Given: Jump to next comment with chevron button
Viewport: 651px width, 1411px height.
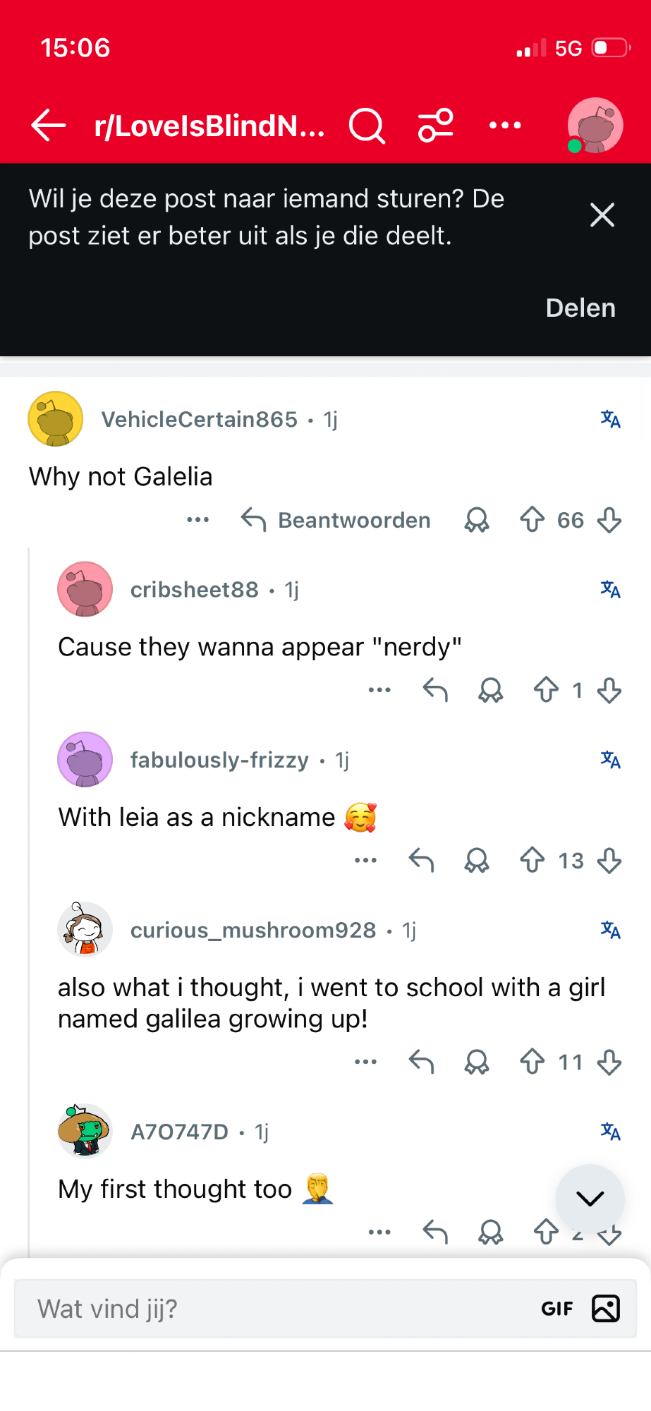Looking at the screenshot, I should click(x=590, y=1198).
